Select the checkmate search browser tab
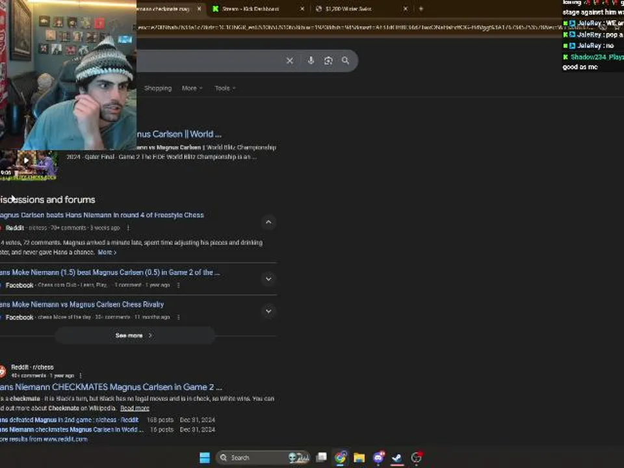The image size is (624, 468). click(167, 8)
